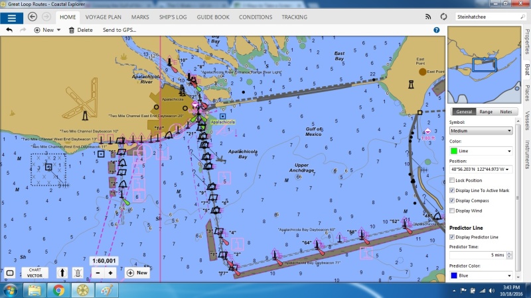
Task: Click the undo arrow icon
Action: [x=9, y=30]
